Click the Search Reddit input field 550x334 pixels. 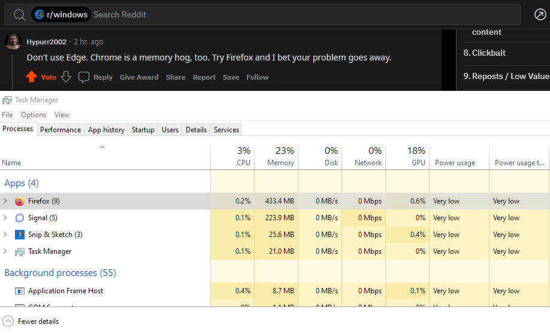click(x=300, y=14)
